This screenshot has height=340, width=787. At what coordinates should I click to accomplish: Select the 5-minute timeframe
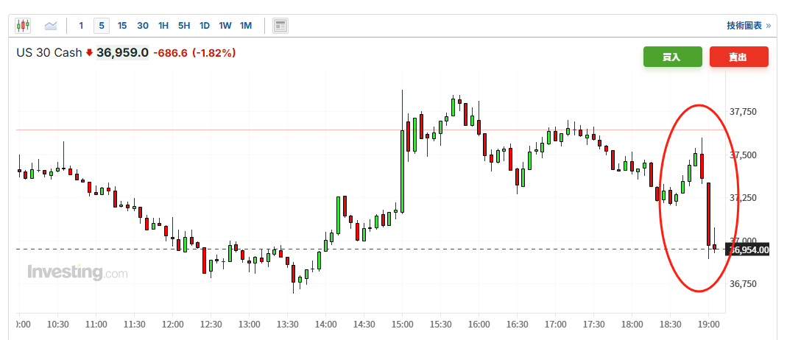tap(102, 26)
